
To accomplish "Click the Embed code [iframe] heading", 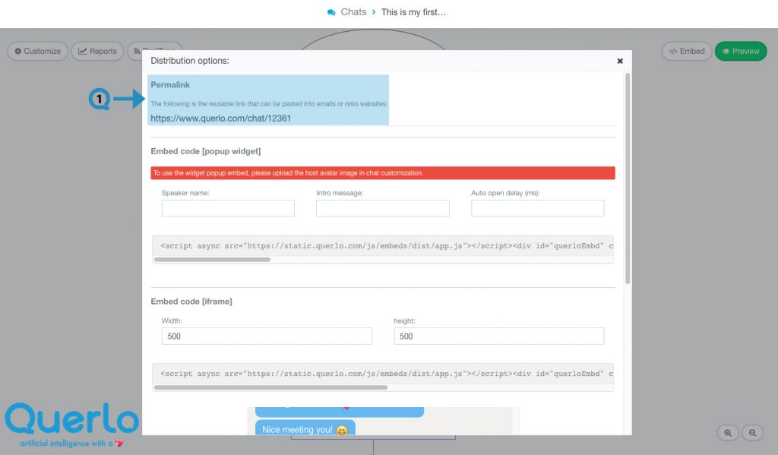I will click(191, 302).
